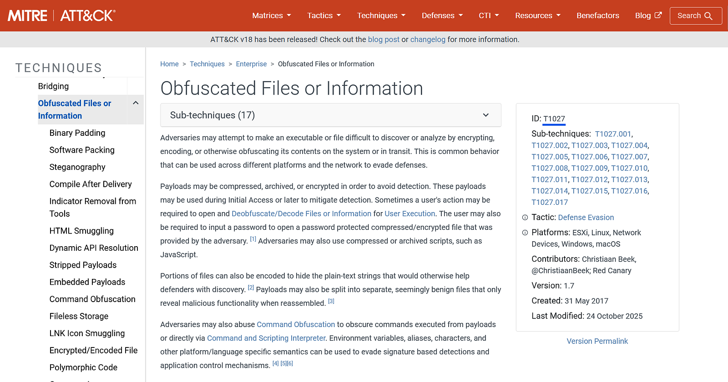The height and width of the screenshot is (382, 728).
Task: Click the info icon beside Tactic
Action: (525, 218)
